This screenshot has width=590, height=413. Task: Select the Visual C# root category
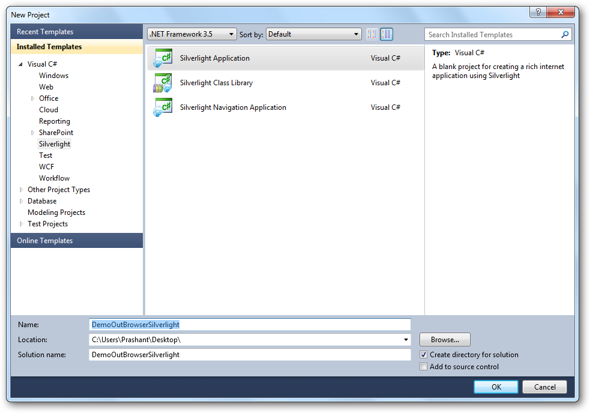[42, 64]
